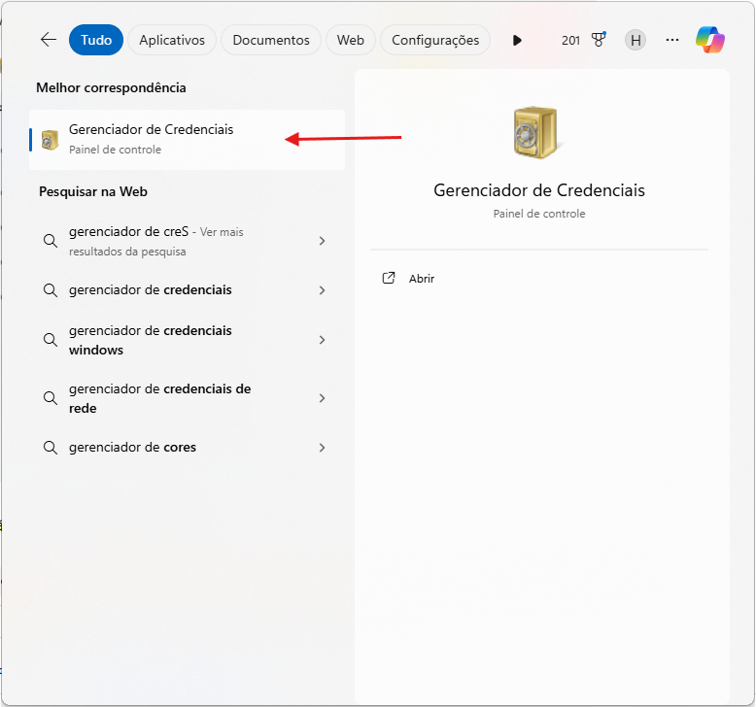Click Abrir to launch Credential Manager
The width and height of the screenshot is (756, 707).
click(x=422, y=278)
